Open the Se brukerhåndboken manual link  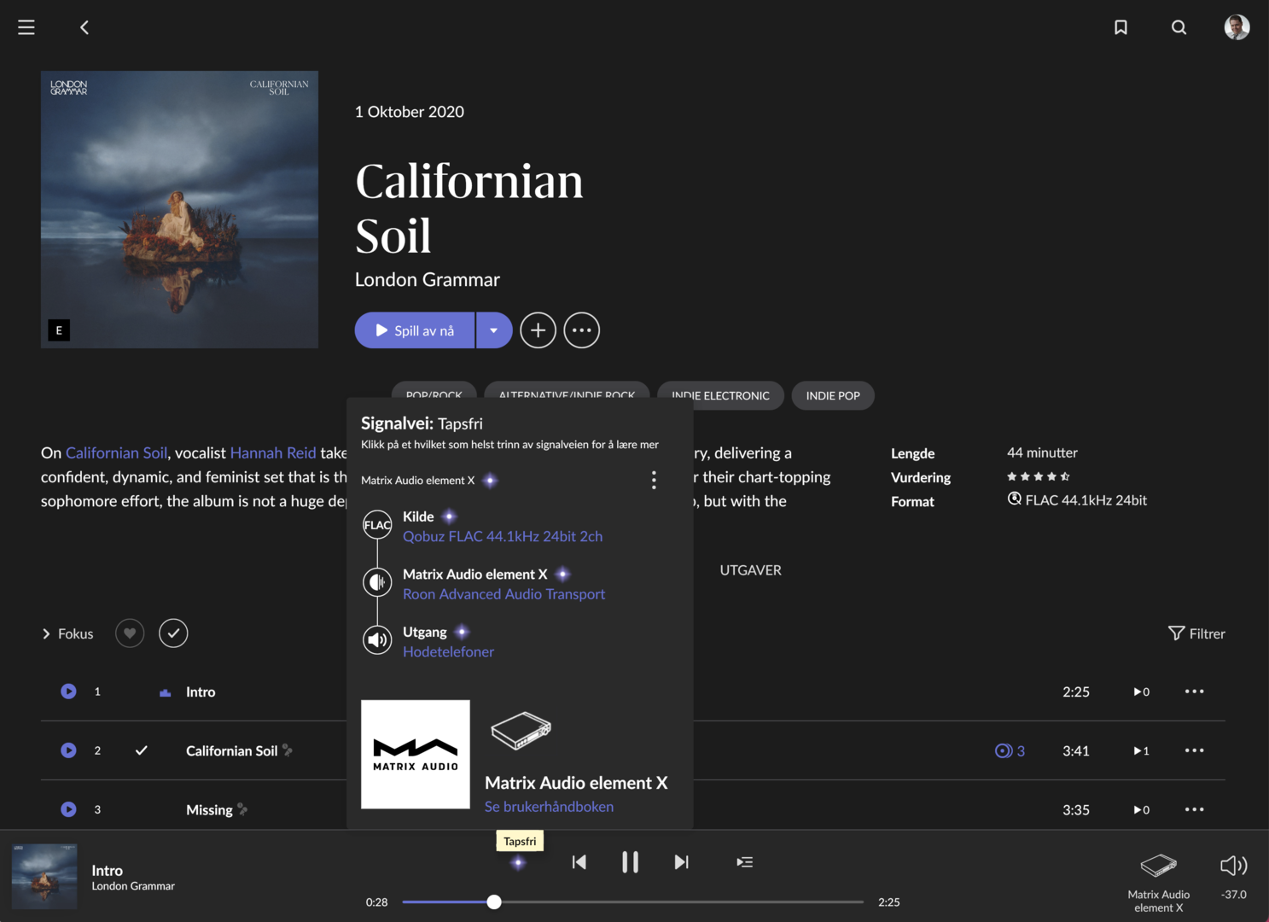(549, 807)
